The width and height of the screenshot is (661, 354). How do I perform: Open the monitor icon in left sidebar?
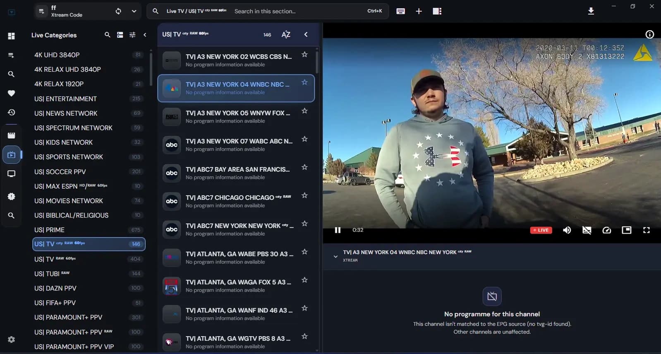pyautogui.click(x=11, y=174)
